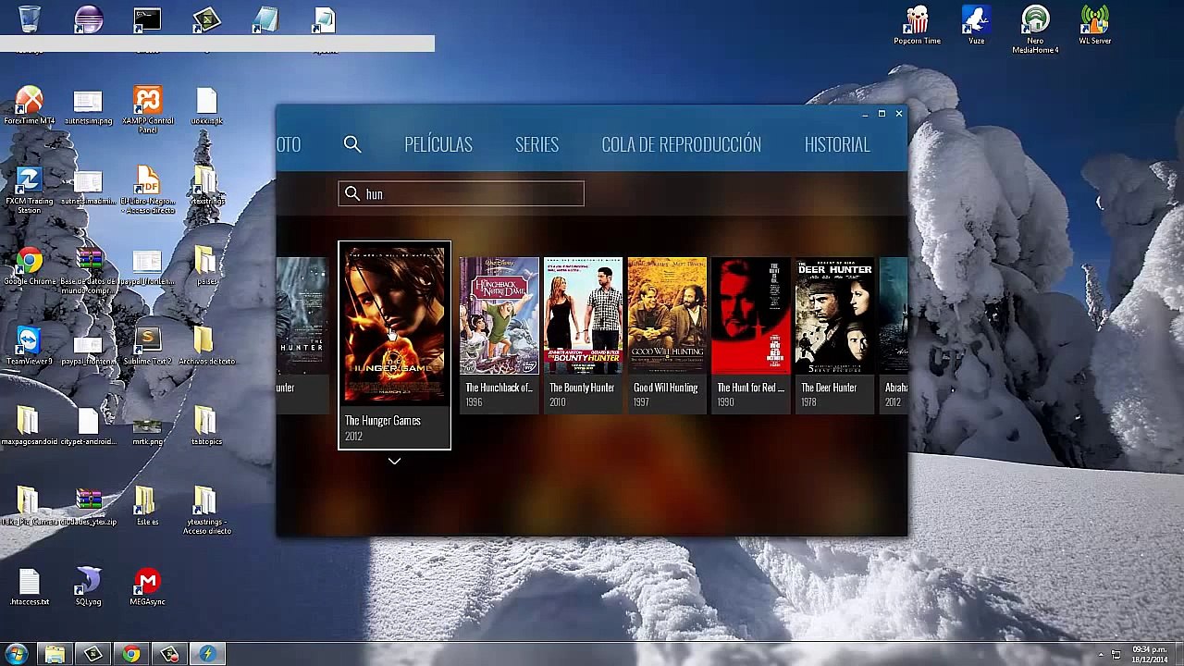Open the Películas tab
1184x666 pixels.
[438, 144]
